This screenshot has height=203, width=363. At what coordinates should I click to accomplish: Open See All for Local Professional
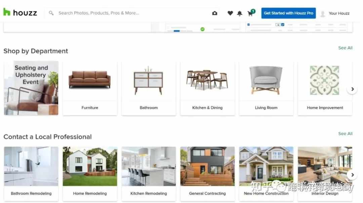[345, 133]
